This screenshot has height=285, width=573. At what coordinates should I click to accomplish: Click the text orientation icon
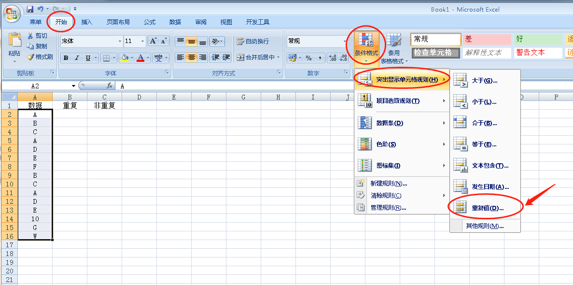pos(215,41)
